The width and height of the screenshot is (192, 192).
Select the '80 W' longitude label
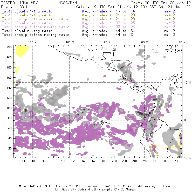pyautogui.click(x=144, y=42)
